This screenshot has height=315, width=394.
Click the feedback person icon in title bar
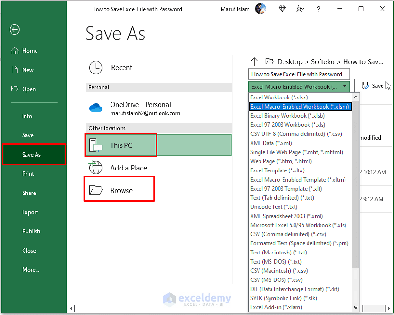300,9
